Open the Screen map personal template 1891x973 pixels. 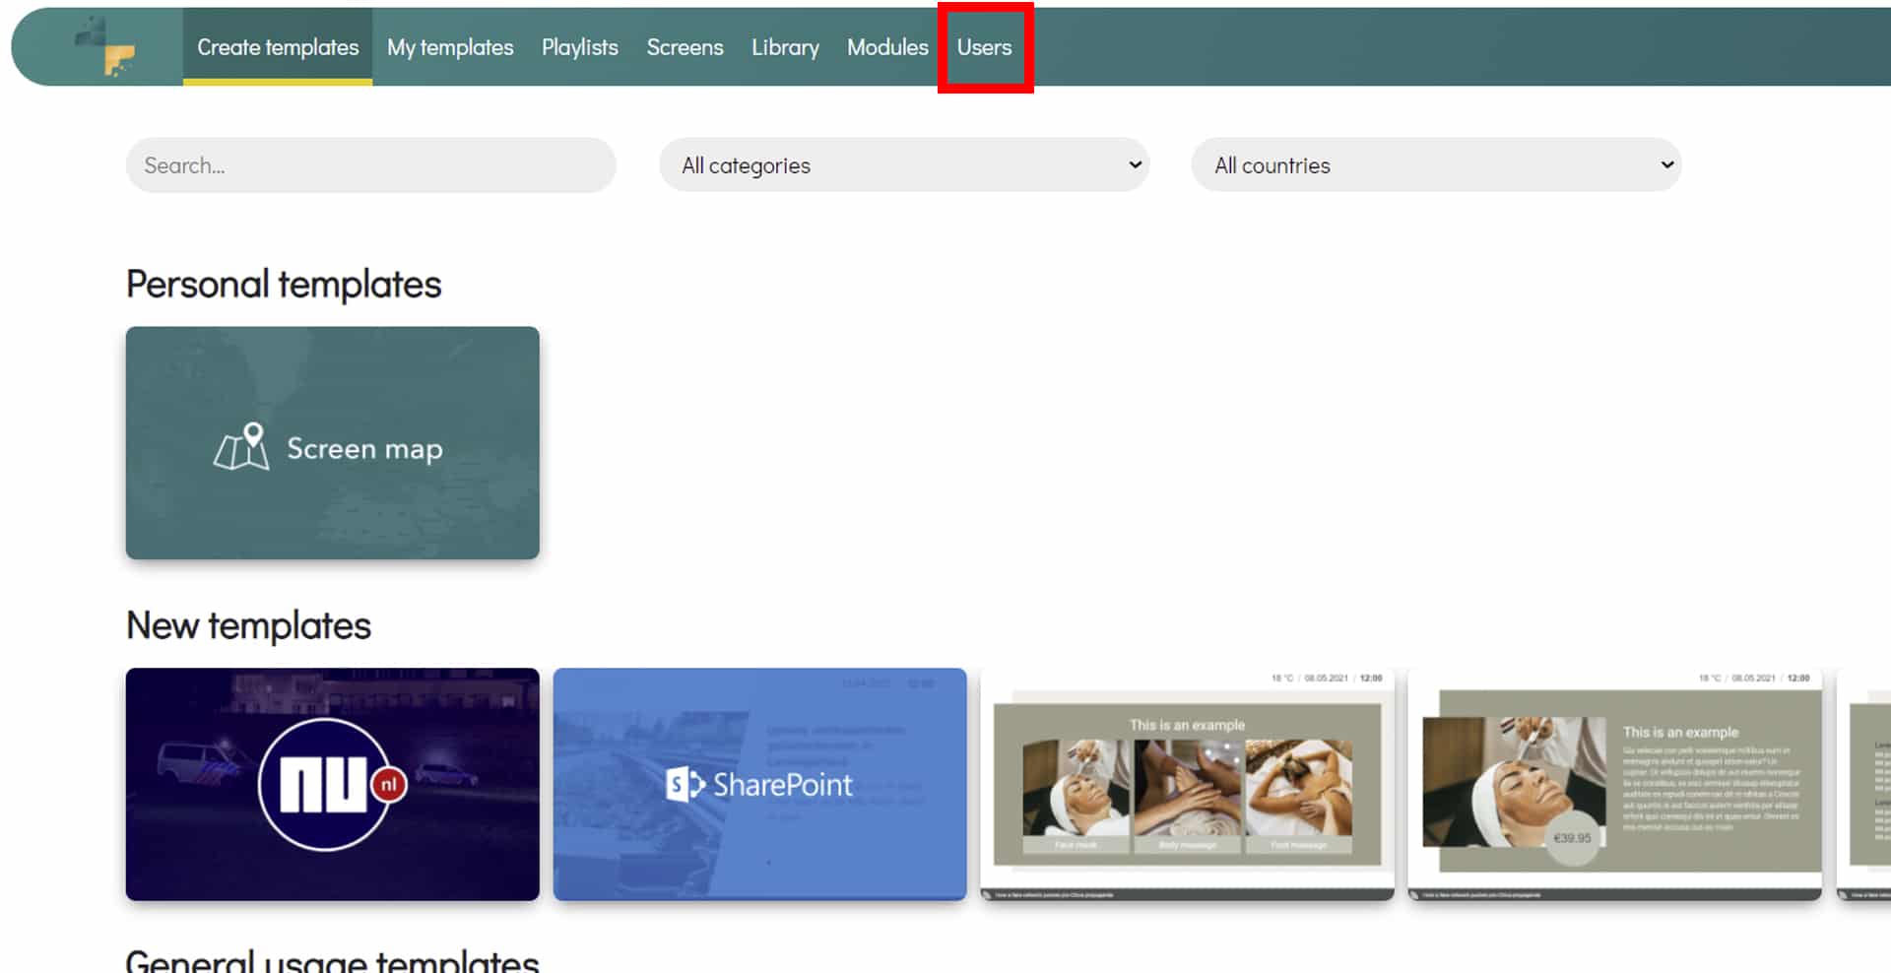click(x=332, y=443)
